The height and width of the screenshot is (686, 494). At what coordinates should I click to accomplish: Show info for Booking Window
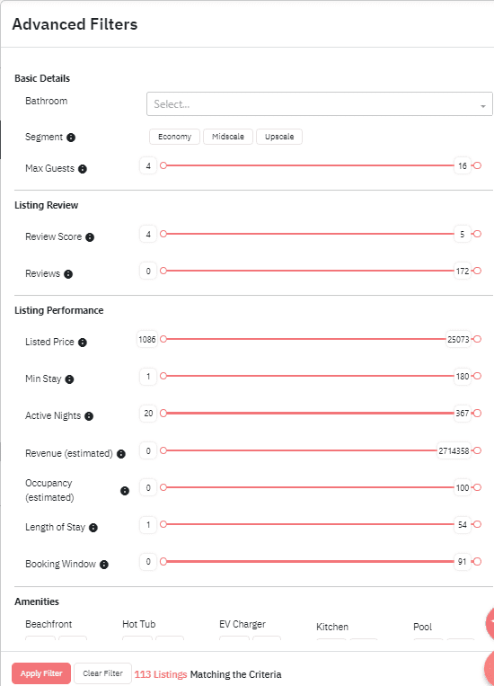(103, 565)
